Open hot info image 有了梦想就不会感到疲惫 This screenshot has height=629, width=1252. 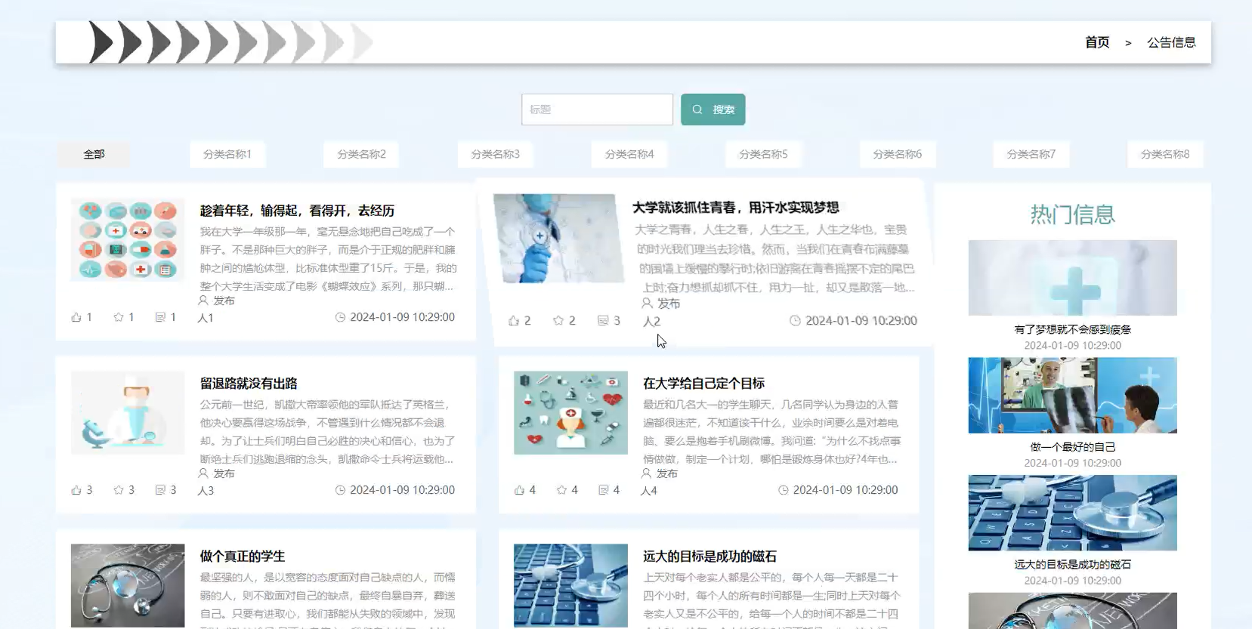(x=1072, y=278)
